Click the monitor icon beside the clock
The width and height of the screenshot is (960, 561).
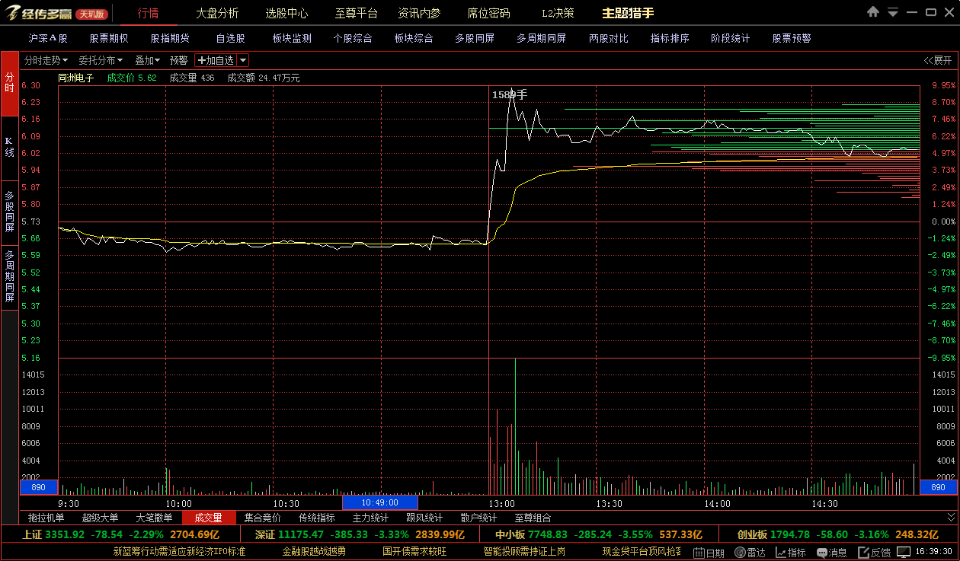click(x=904, y=552)
